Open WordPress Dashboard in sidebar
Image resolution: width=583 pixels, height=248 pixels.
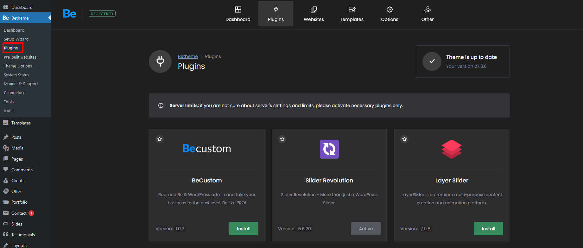pyautogui.click(x=25, y=7)
